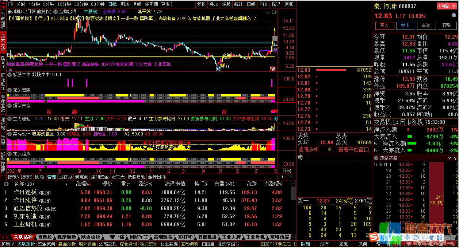
Task: Select the 60分钟 timeframe
Action: click(97, 4)
